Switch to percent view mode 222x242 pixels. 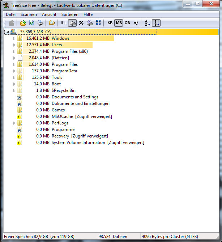(x=81, y=23)
